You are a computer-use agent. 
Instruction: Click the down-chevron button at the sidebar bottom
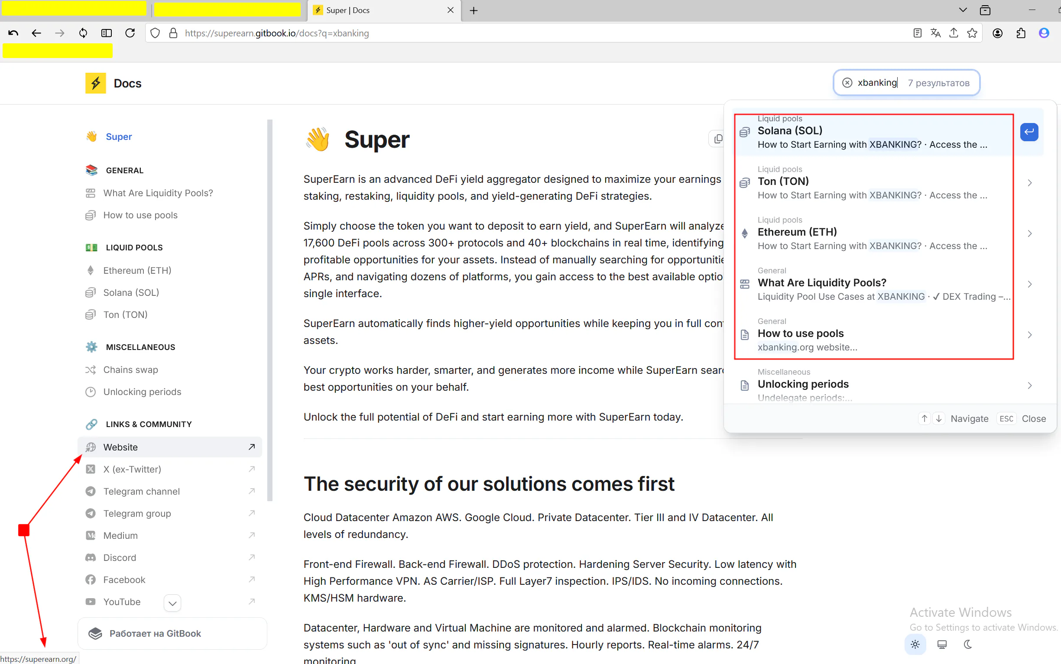[172, 603]
